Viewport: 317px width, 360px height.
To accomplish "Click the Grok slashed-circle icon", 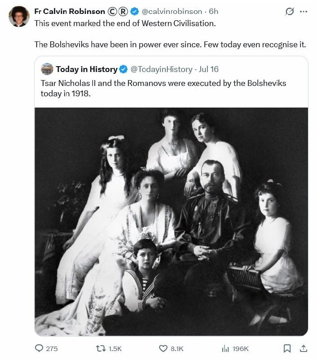I will pyautogui.click(x=290, y=11).
